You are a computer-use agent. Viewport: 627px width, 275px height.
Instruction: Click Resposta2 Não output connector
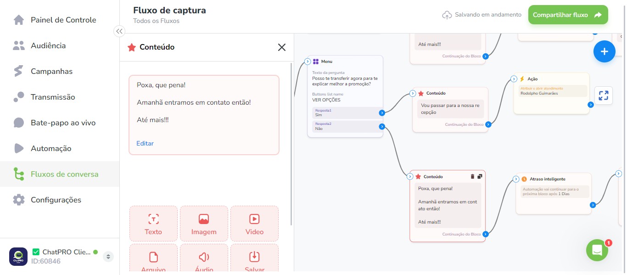click(382, 127)
